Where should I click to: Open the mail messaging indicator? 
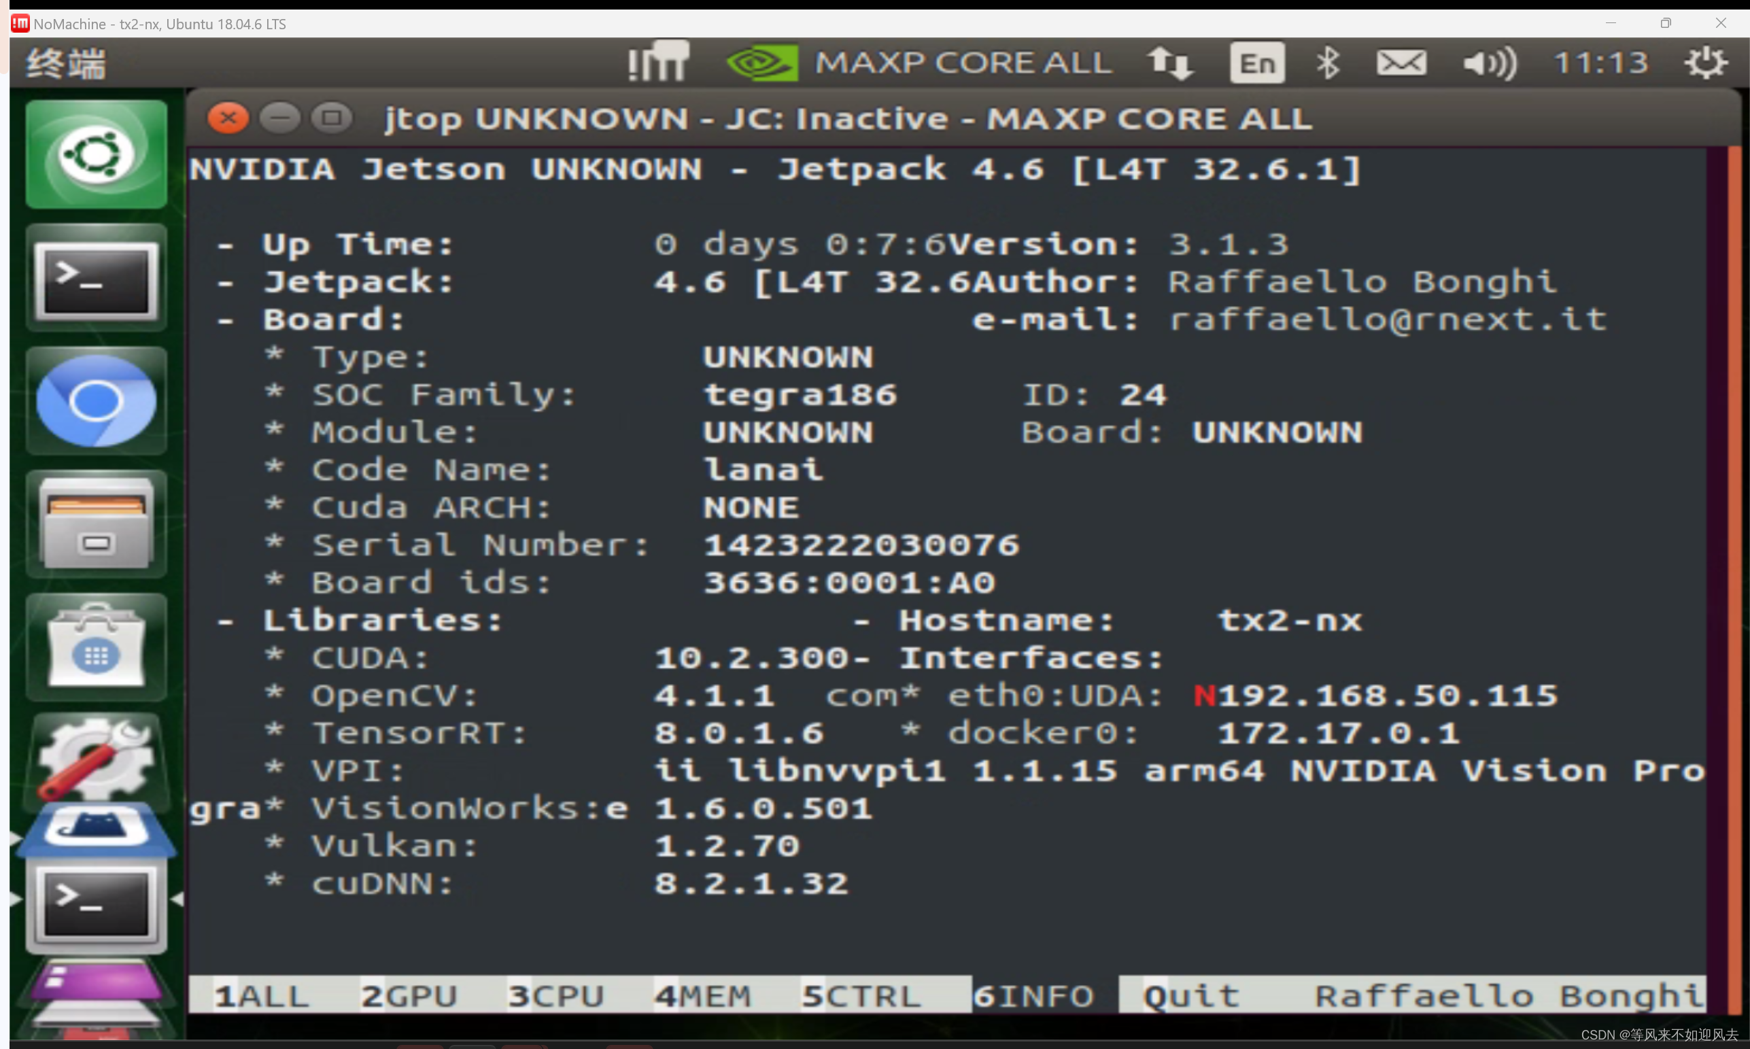[x=1401, y=63]
